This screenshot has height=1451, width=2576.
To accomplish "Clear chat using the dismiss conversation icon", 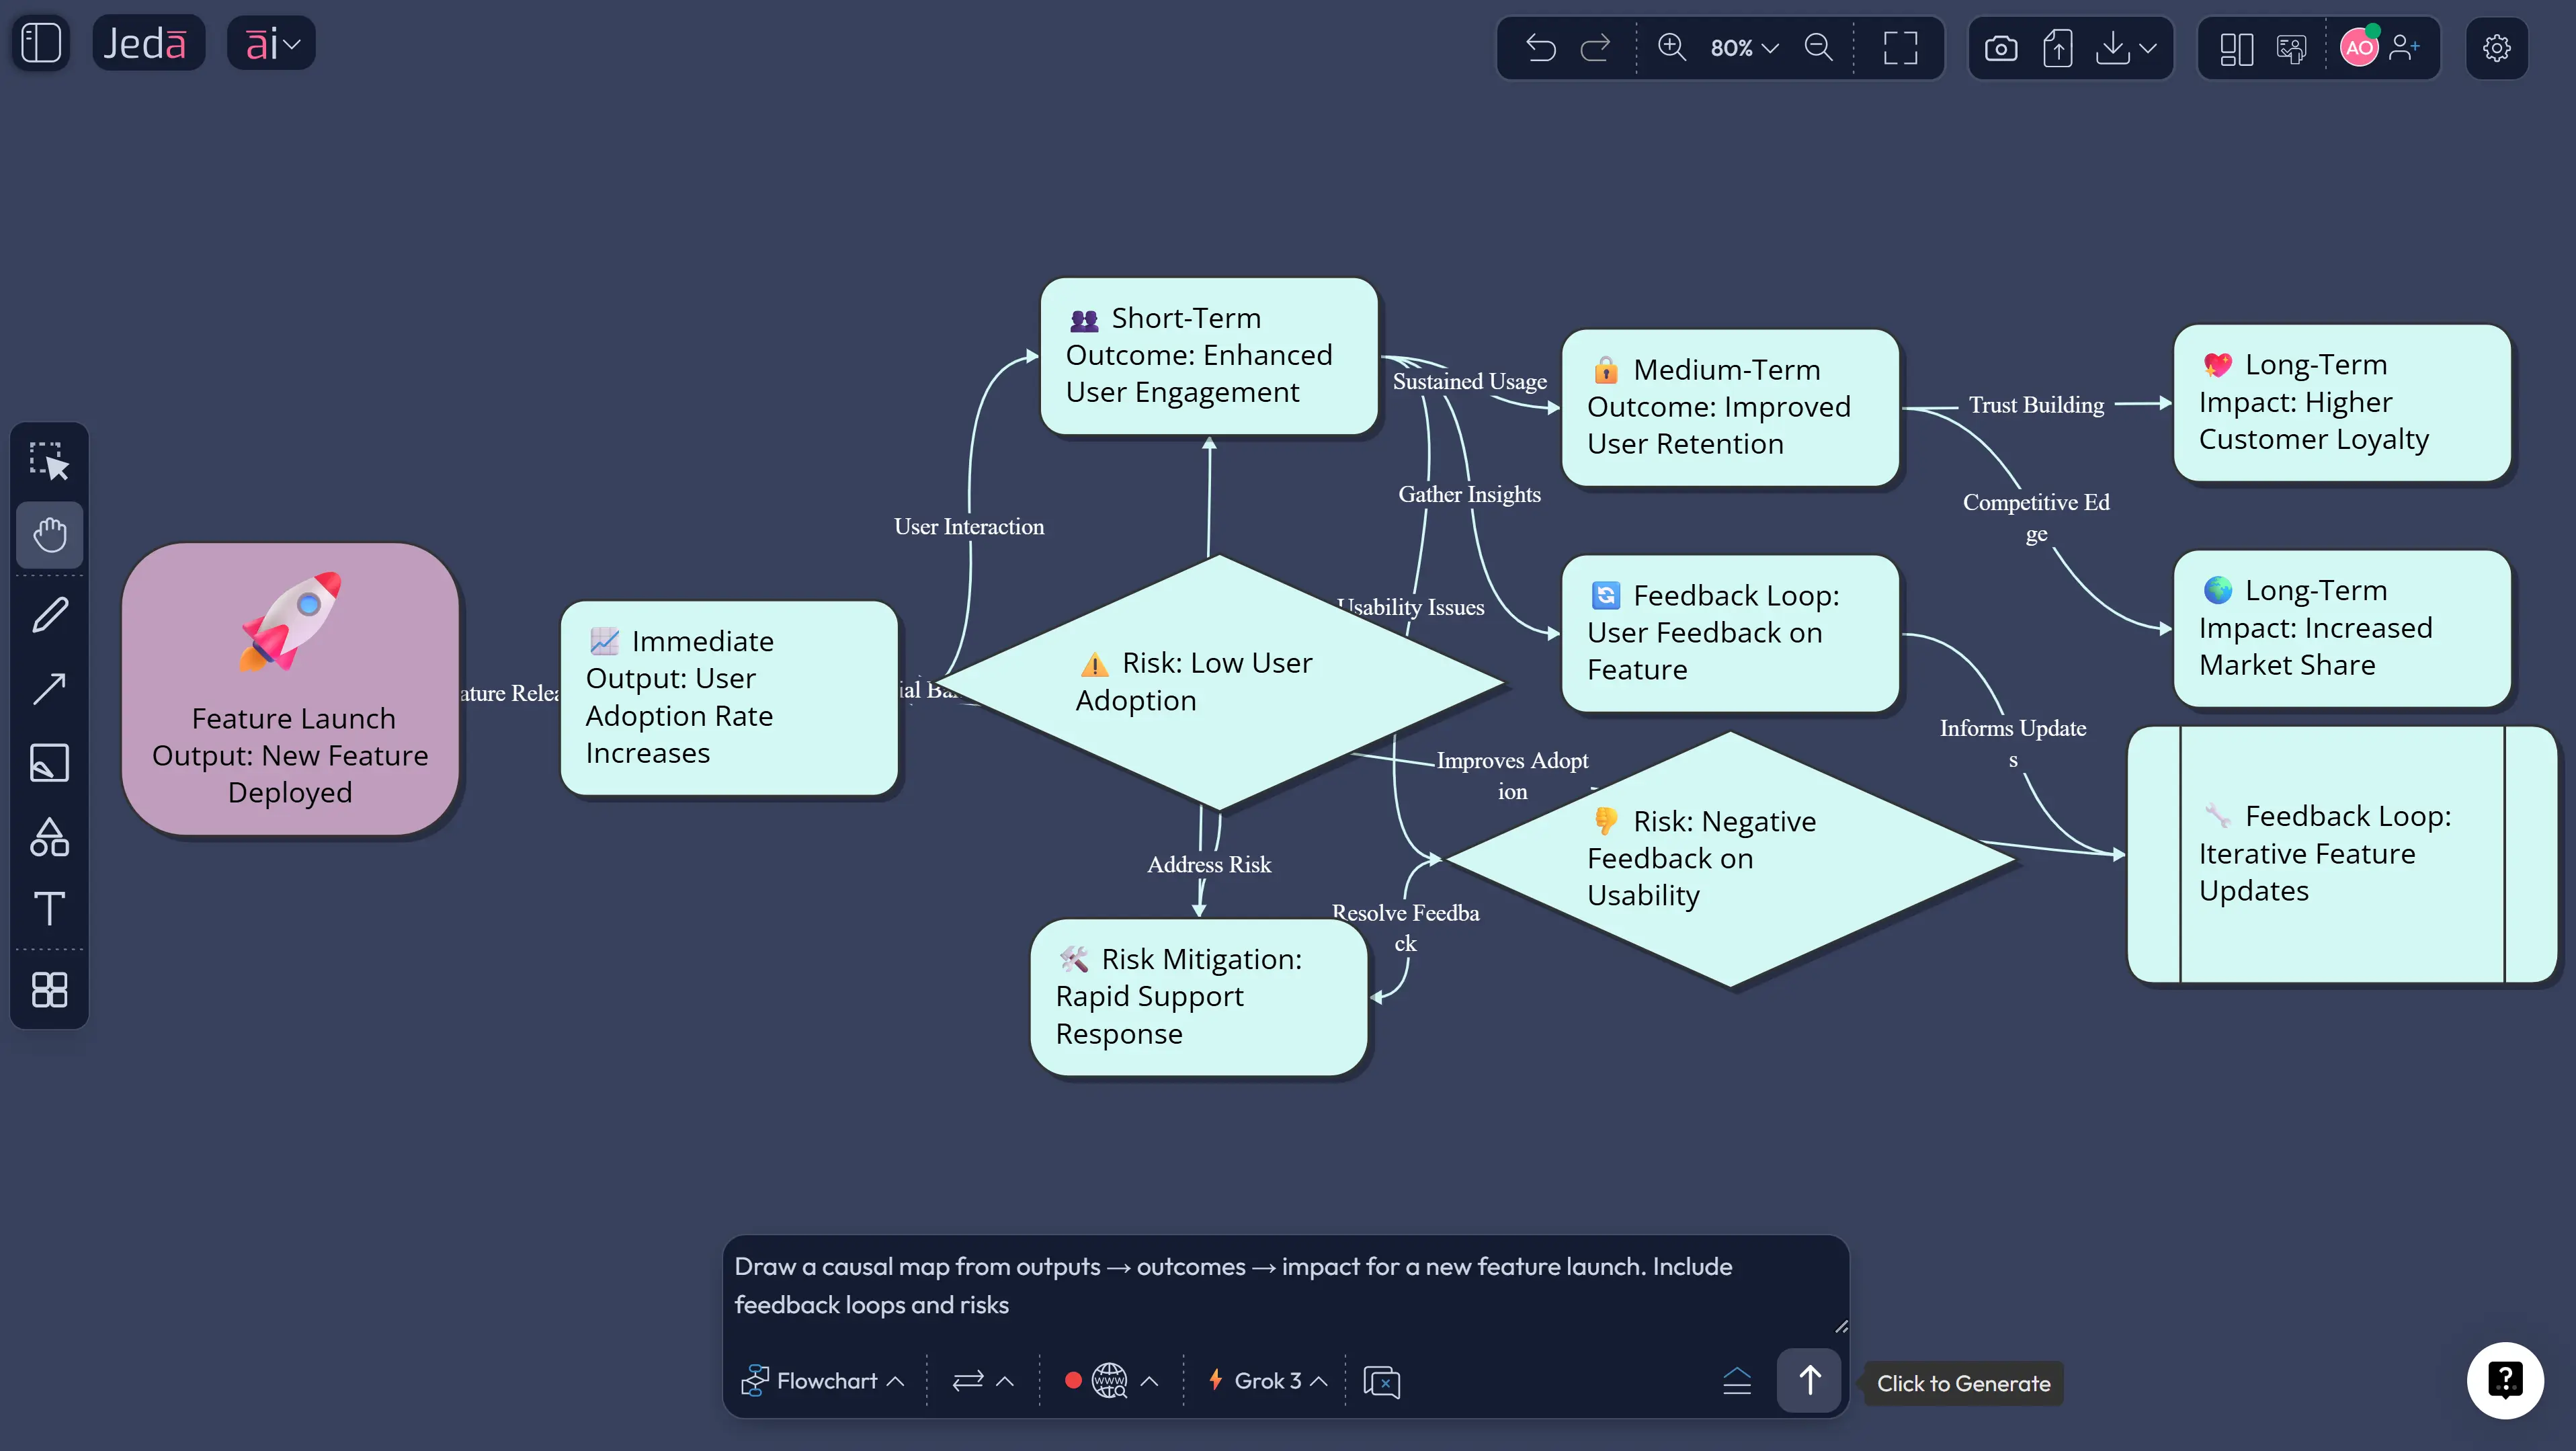I will 1381,1382.
